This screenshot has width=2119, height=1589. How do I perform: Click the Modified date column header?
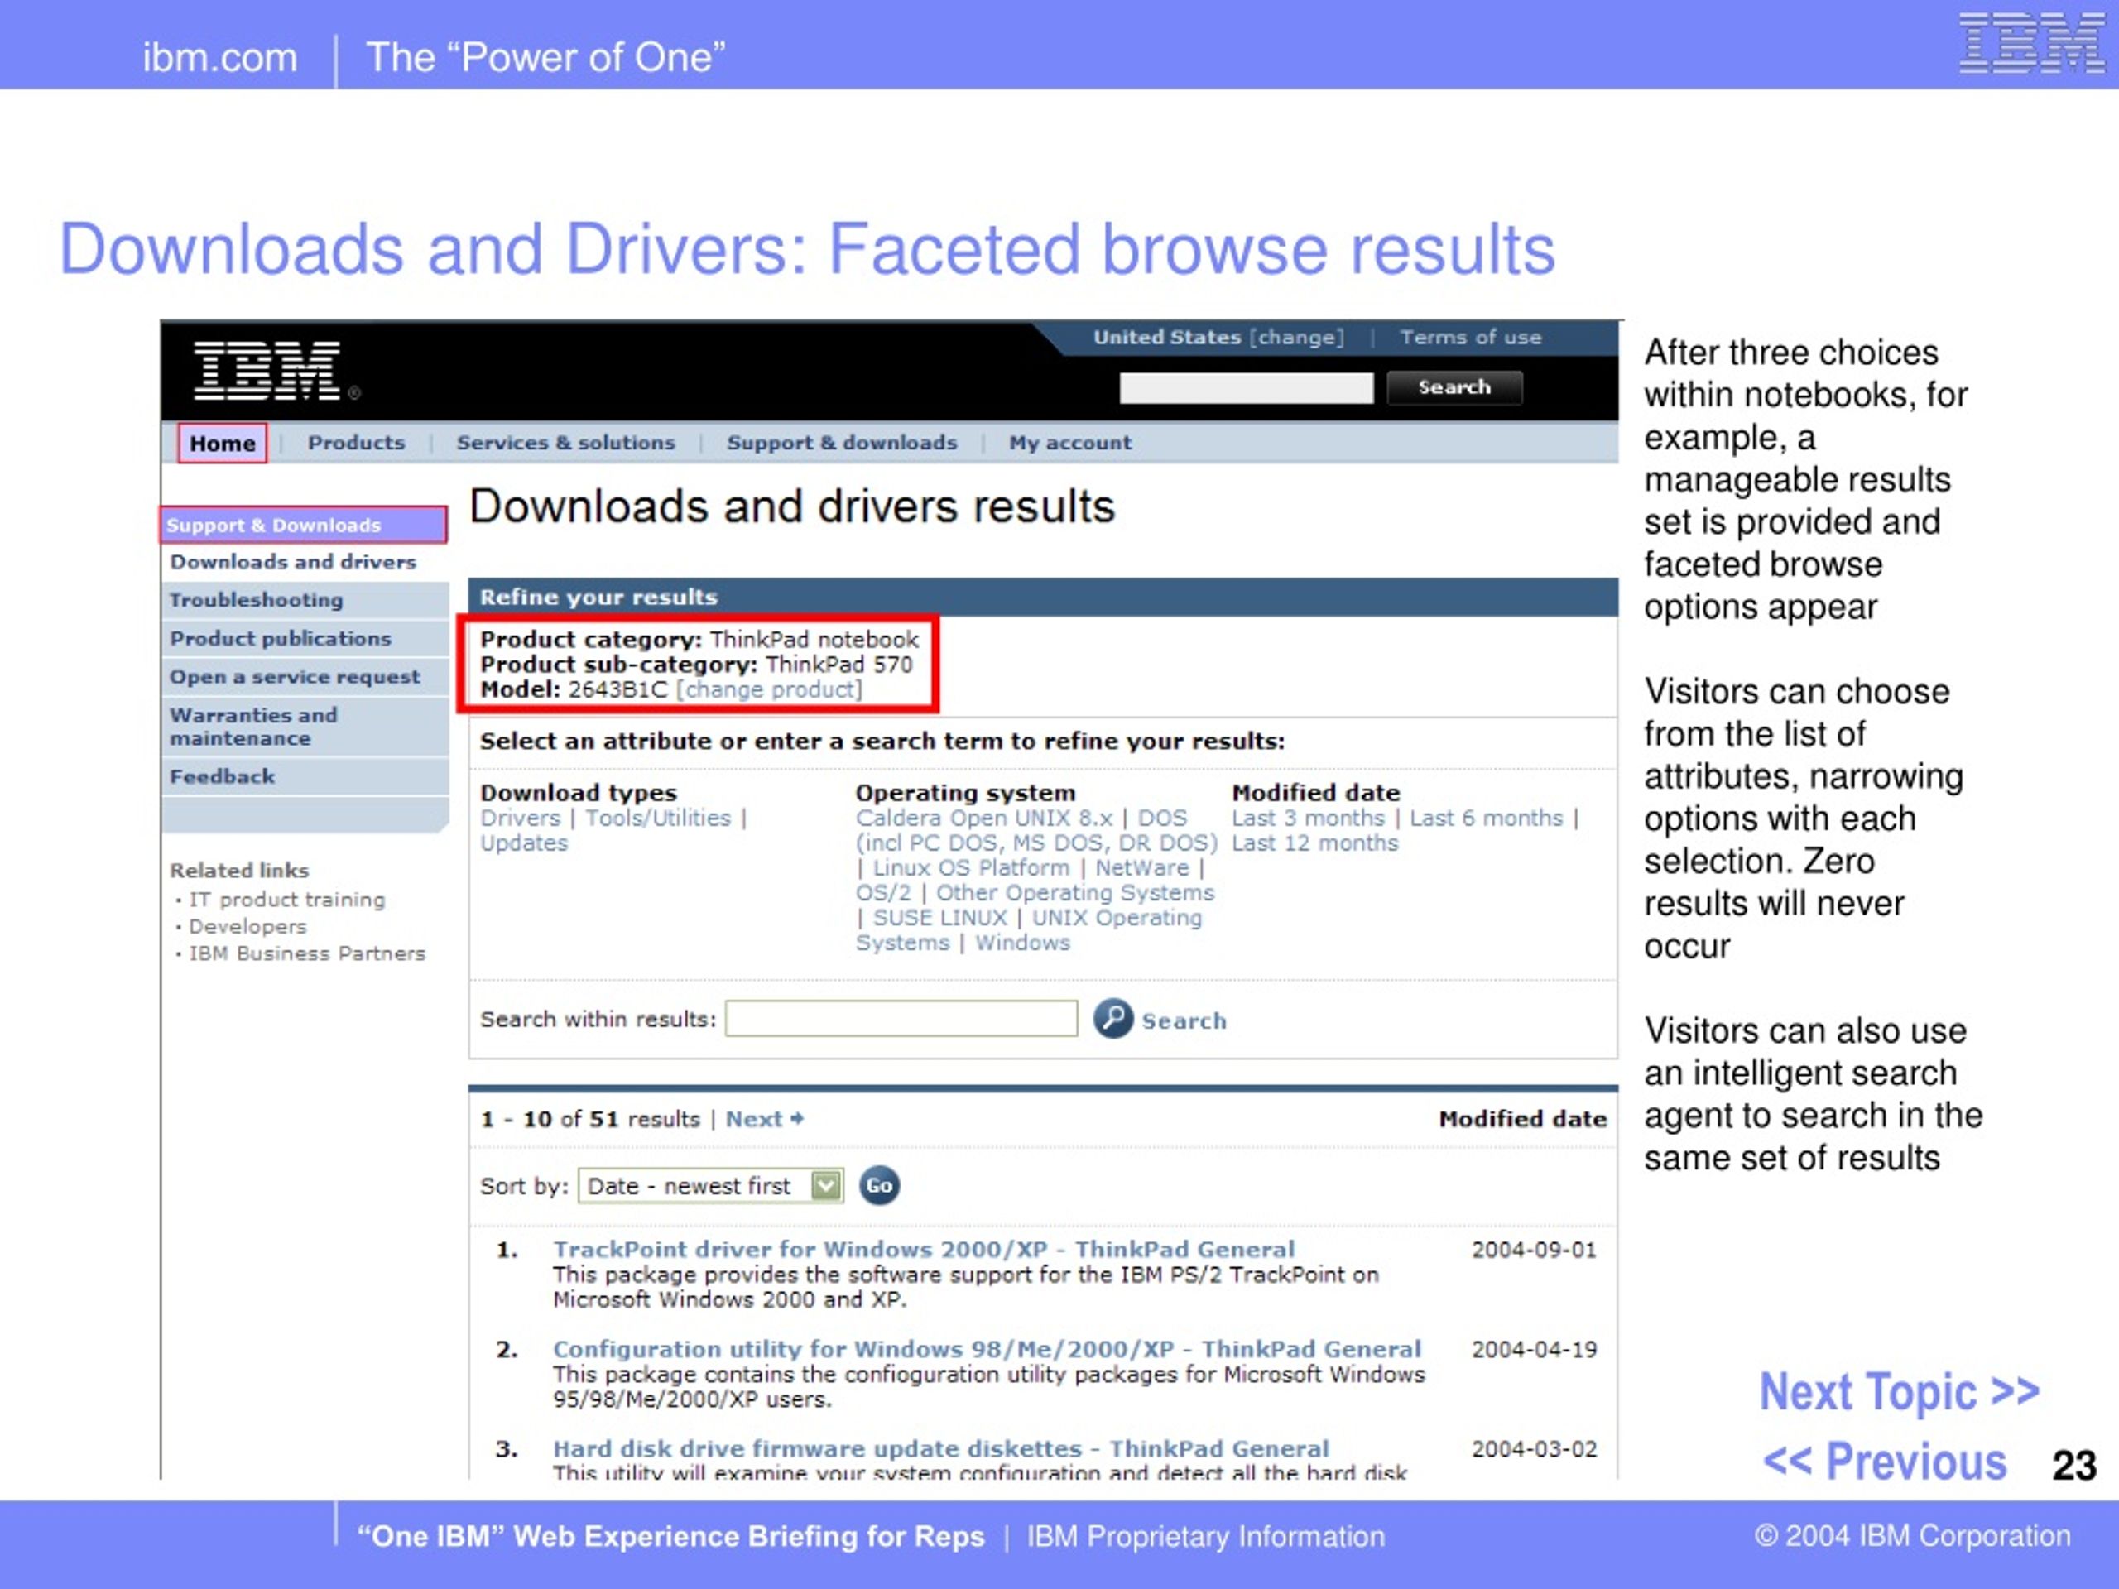click(x=1522, y=1119)
